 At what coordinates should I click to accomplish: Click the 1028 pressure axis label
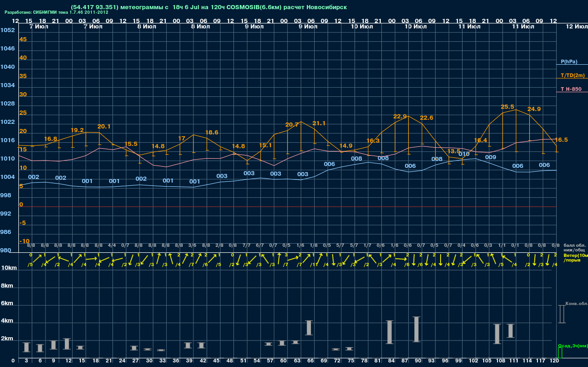[x=7, y=104]
